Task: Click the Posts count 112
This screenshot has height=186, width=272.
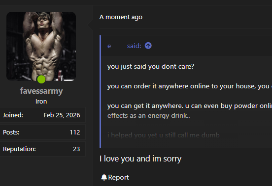Action: tap(75, 133)
